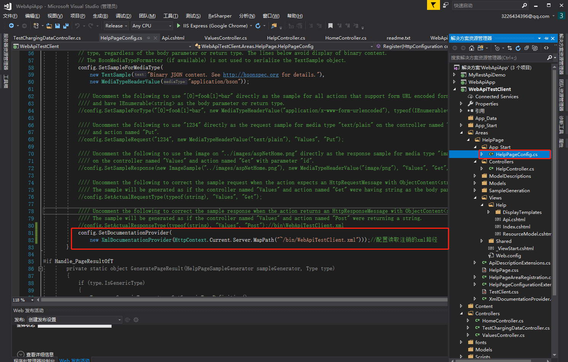Screen dimensions: 568x362
Task: Expand the MyRestApiDemo project node
Action: 454,75
